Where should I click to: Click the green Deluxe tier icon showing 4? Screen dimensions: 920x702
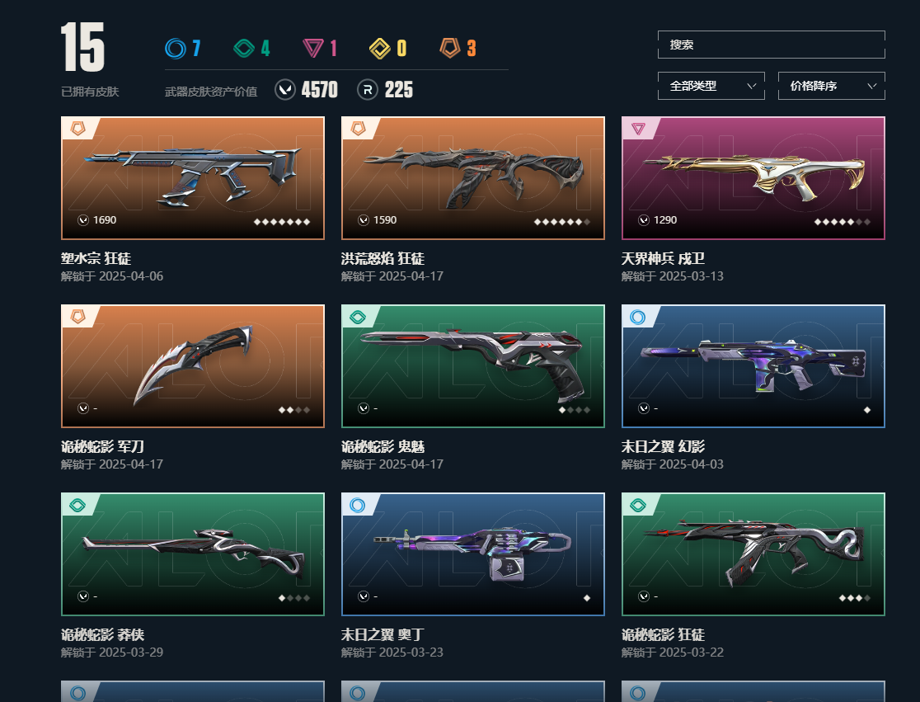coord(243,48)
